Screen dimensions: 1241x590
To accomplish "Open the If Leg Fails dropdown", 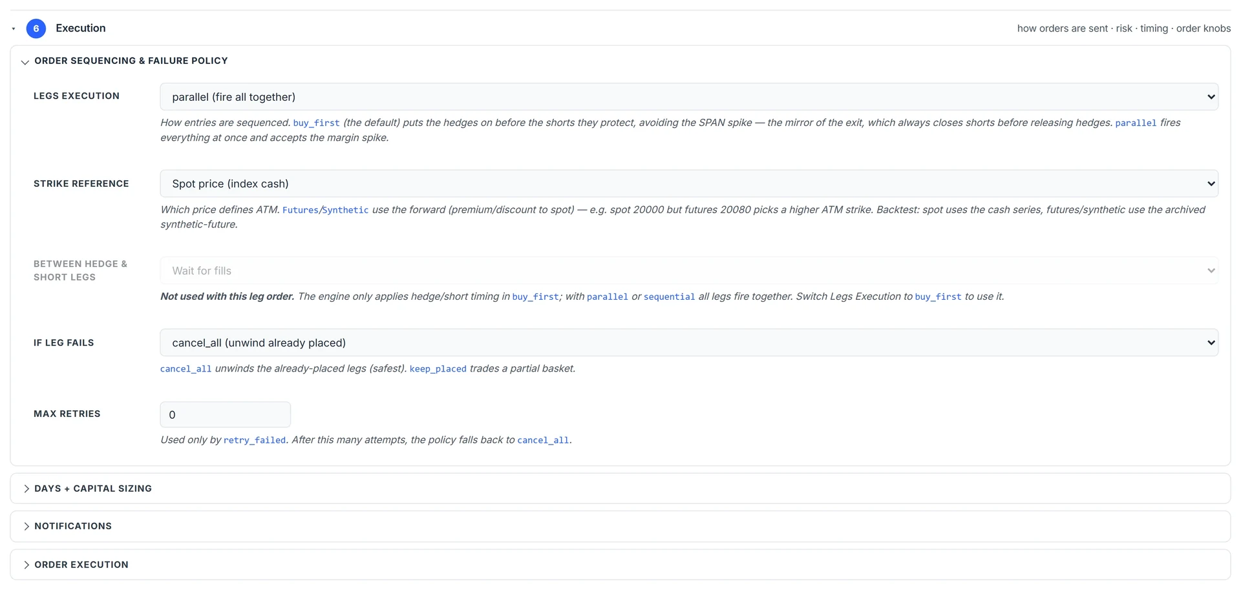I will [x=689, y=342].
